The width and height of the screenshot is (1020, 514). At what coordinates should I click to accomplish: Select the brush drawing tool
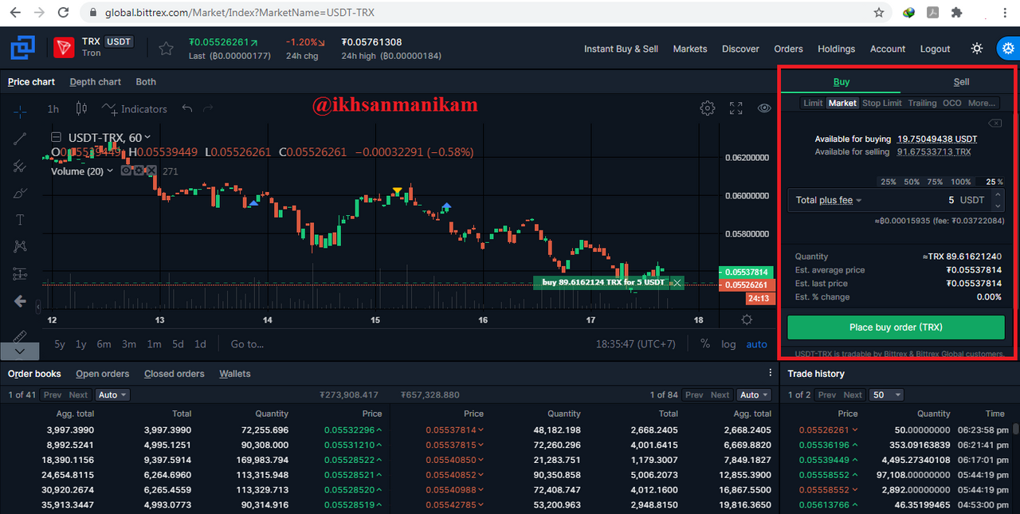pos(21,193)
